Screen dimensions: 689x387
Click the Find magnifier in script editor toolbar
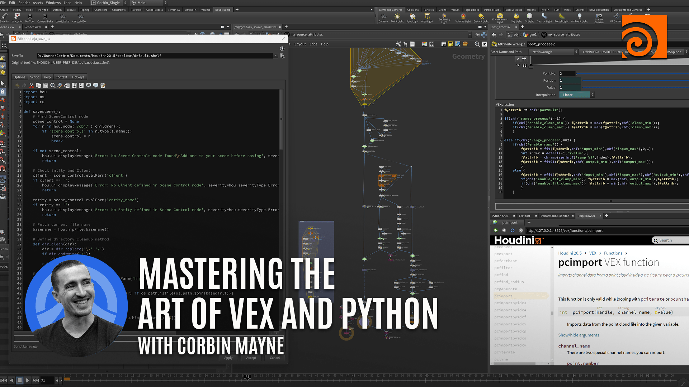point(53,85)
